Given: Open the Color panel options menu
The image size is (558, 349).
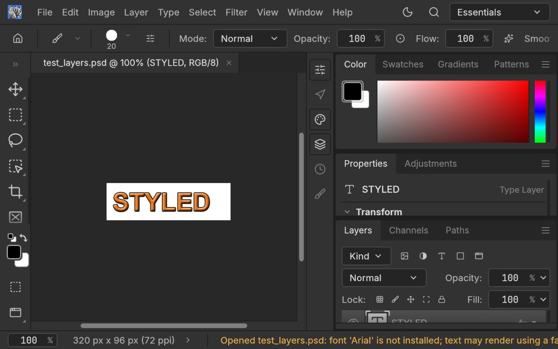Looking at the screenshot, I should tap(546, 64).
